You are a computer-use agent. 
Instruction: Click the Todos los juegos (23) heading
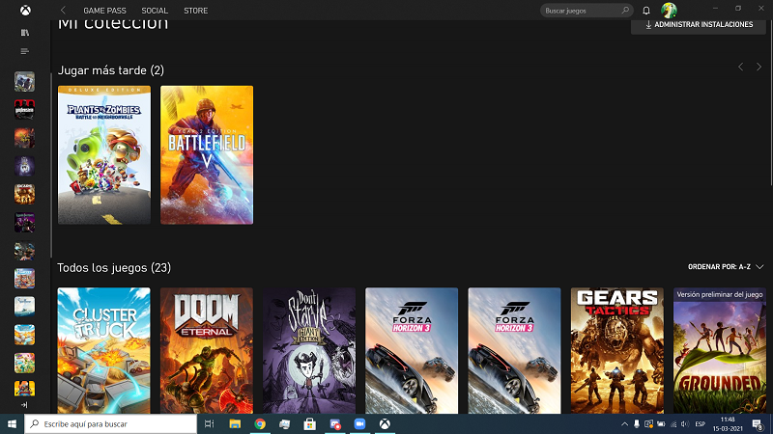114,268
